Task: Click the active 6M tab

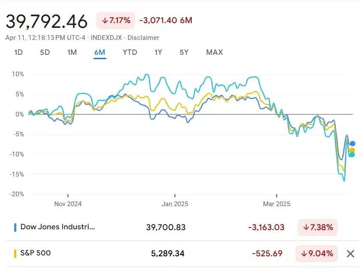Action: point(100,52)
